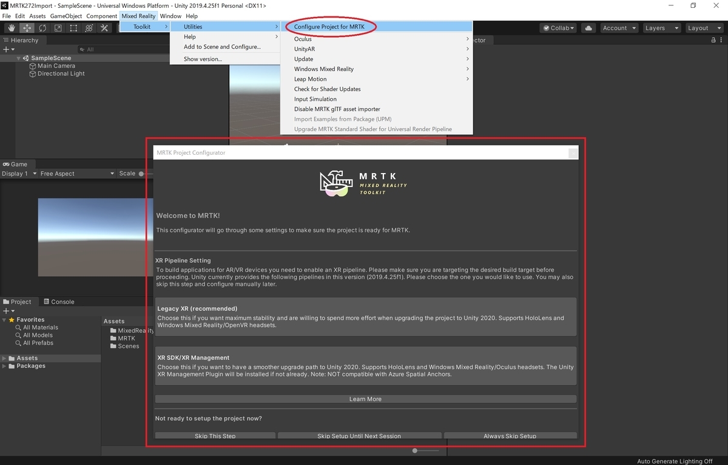Open the Collab dropdown
This screenshot has height=465, width=728.
(558, 28)
